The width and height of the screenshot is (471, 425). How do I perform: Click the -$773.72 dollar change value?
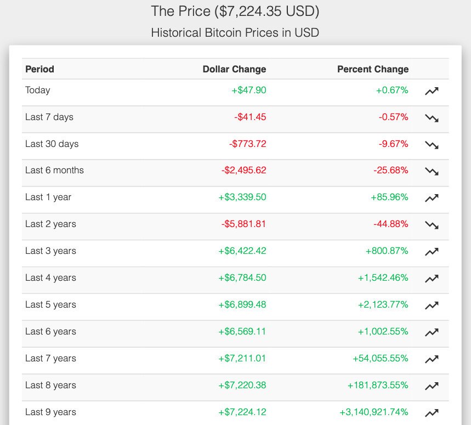tap(247, 144)
